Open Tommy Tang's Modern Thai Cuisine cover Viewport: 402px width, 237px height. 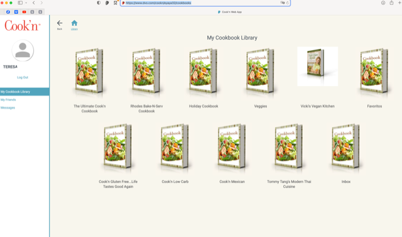(289, 146)
